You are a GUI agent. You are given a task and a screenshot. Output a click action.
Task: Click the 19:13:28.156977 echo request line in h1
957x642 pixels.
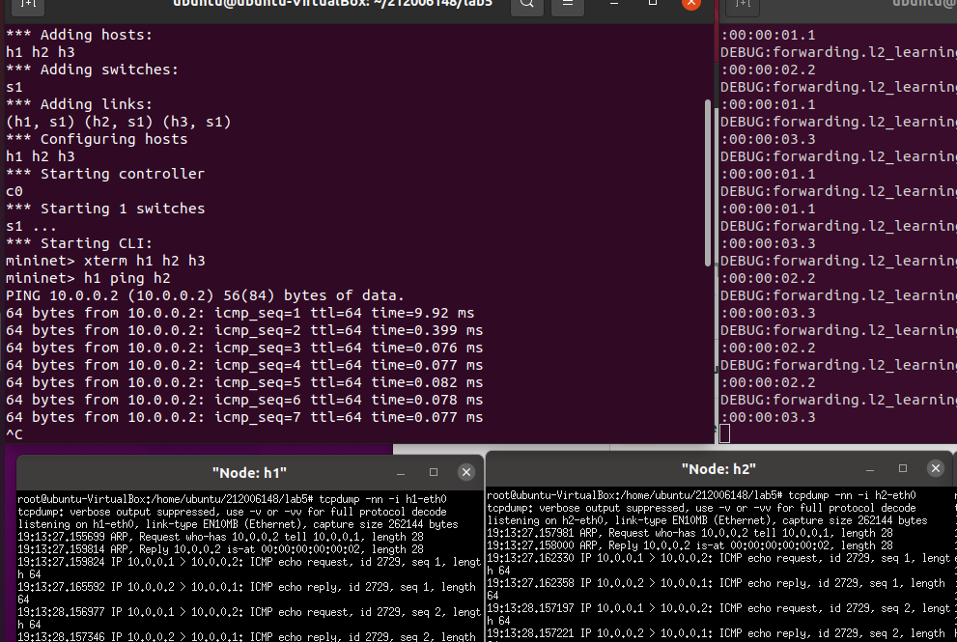click(249, 618)
